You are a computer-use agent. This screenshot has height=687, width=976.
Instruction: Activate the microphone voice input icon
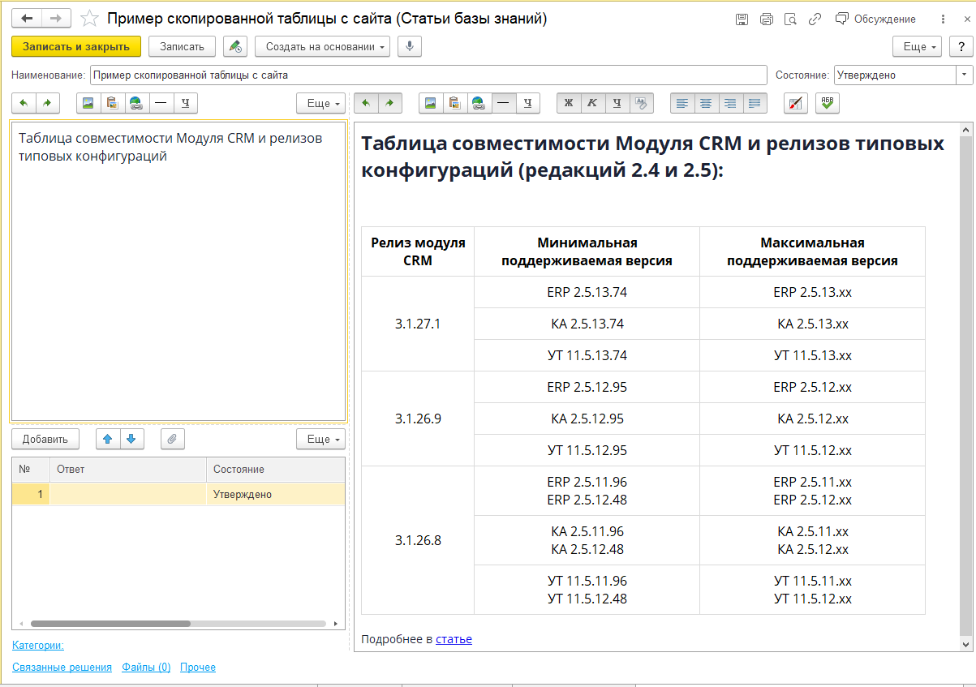pos(410,46)
